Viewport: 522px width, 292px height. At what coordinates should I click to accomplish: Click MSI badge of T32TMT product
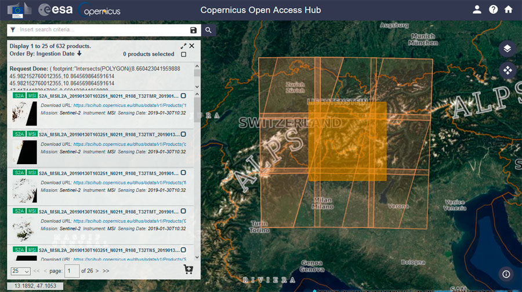(x=32, y=211)
